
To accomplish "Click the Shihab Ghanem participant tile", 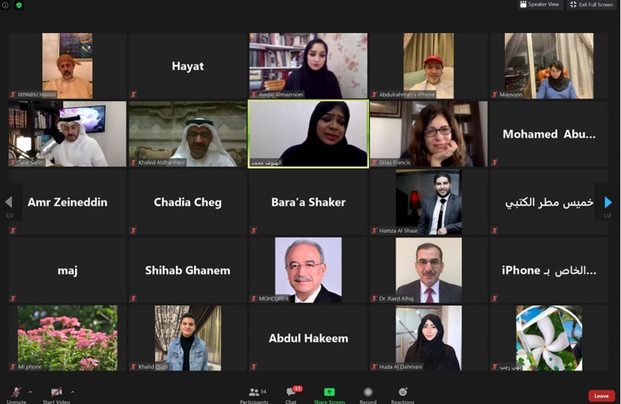I will click(188, 270).
